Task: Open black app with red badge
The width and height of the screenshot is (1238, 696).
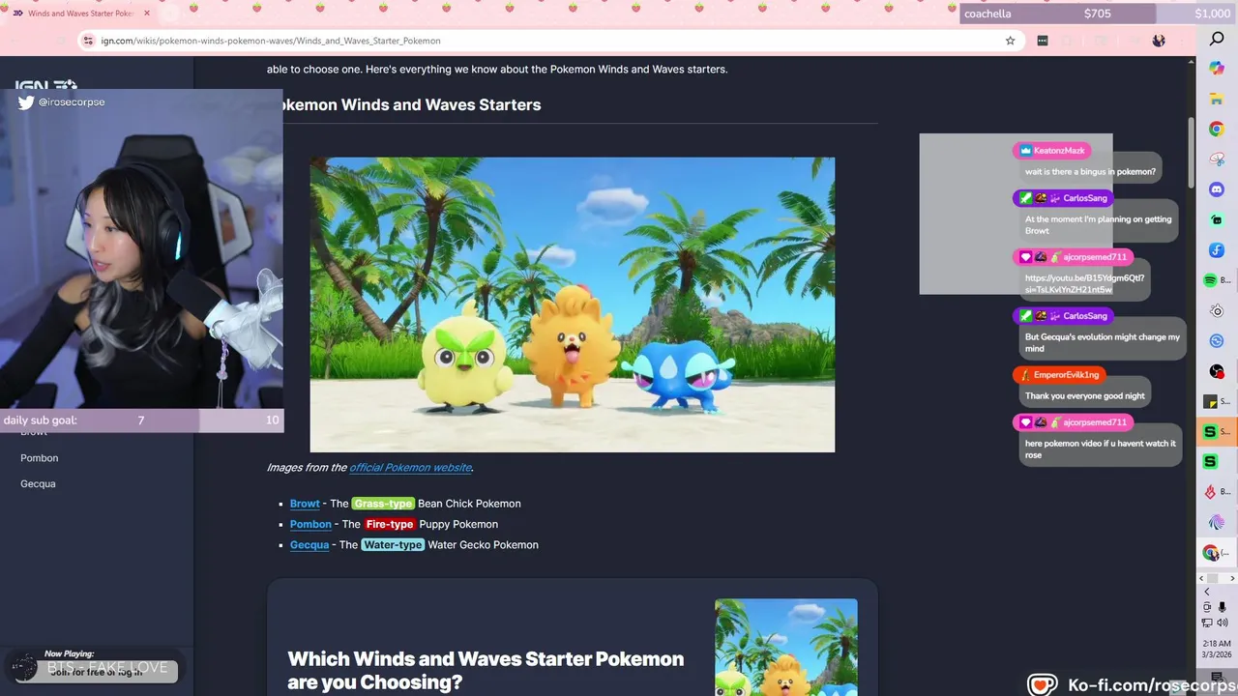Action: 1217,371
